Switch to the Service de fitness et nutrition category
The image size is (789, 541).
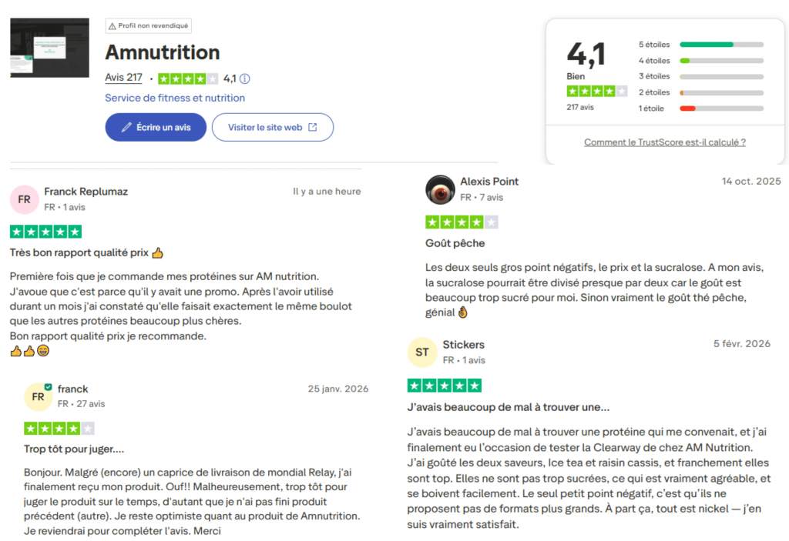[x=174, y=98]
